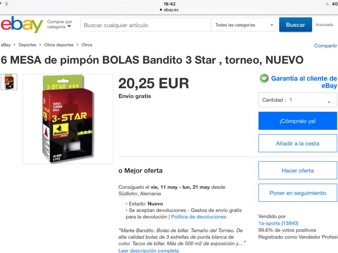Click in the Buscar cualquier artículo field
338x253 pixels.
pos(146,25)
